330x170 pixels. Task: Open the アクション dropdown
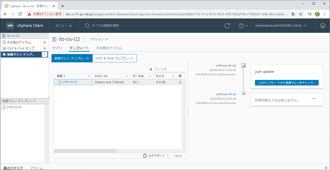click(99, 39)
